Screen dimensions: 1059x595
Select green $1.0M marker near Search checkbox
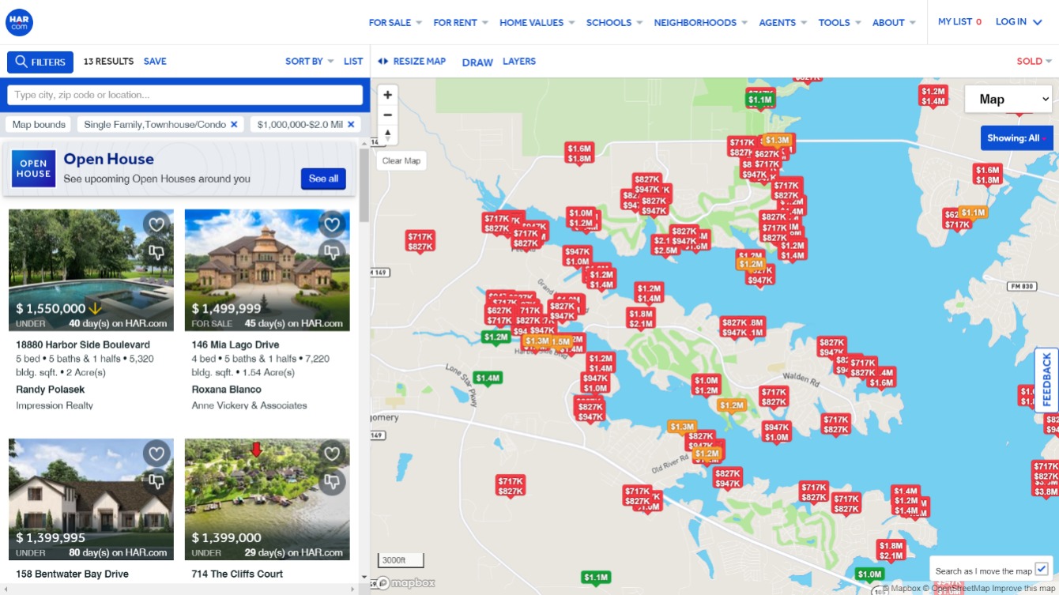coord(869,574)
